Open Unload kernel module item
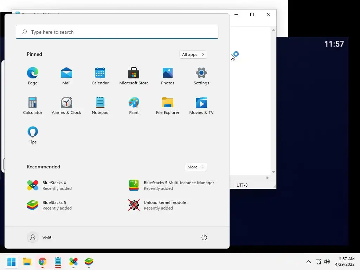This screenshot has height=270, width=360. tap(157, 205)
